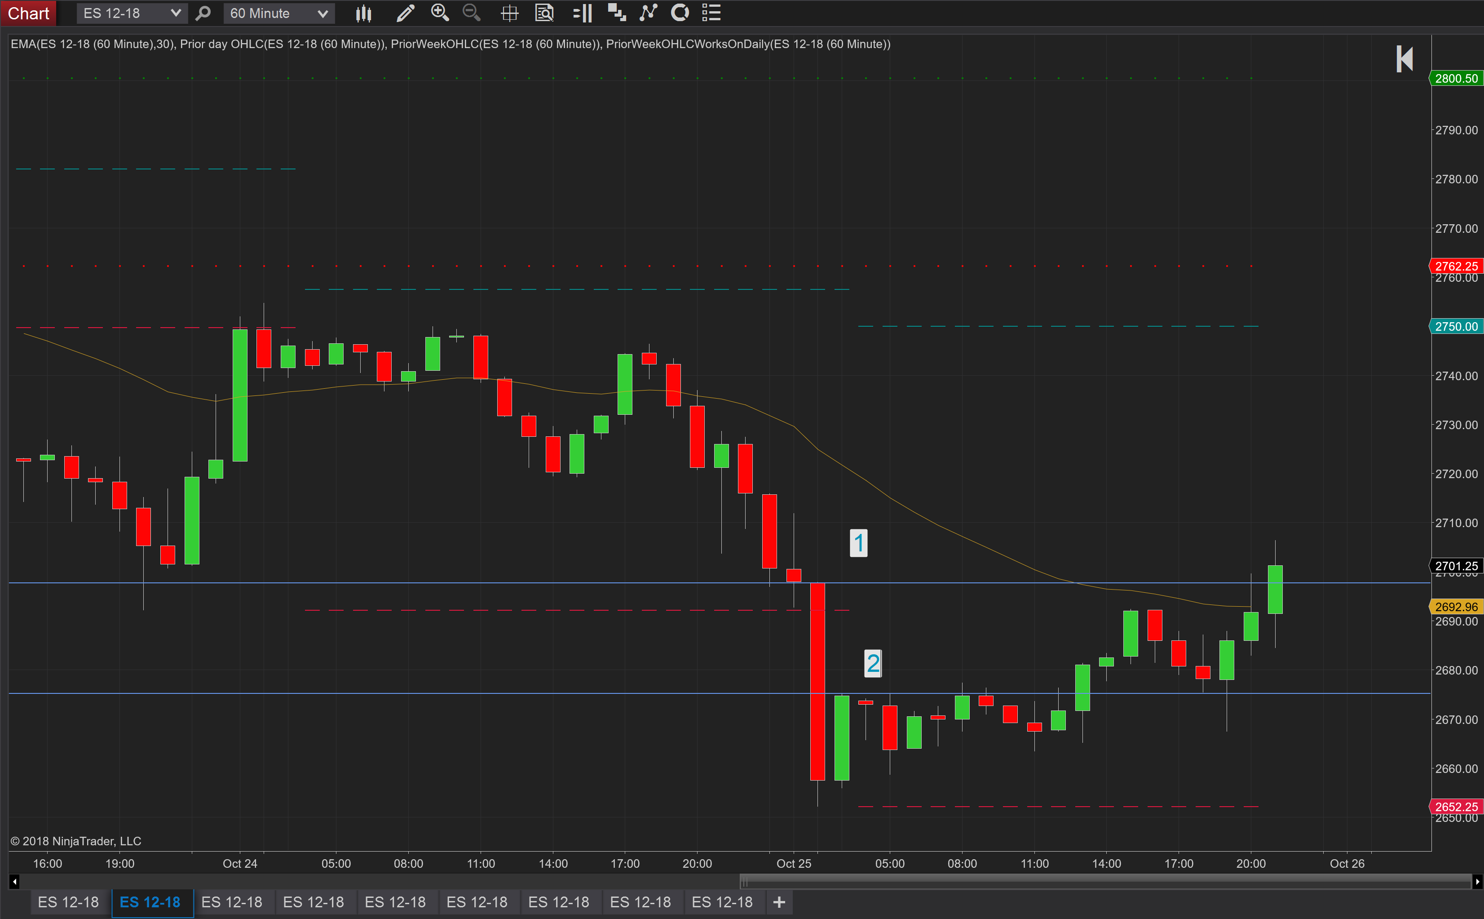Image resolution: width=1484 pixels, height=919 pixels.
Task: Click the zoom in magnifier tool
Action: tap(440, 13)
